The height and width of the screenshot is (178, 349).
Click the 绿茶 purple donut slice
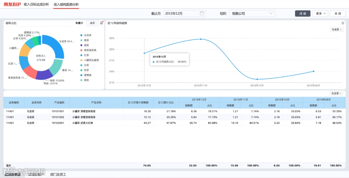pyautogui.click(x=44, y=75)
